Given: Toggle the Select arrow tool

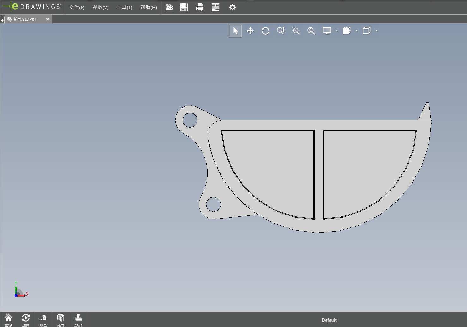Looking at the screenshot, I should point(235,31).
